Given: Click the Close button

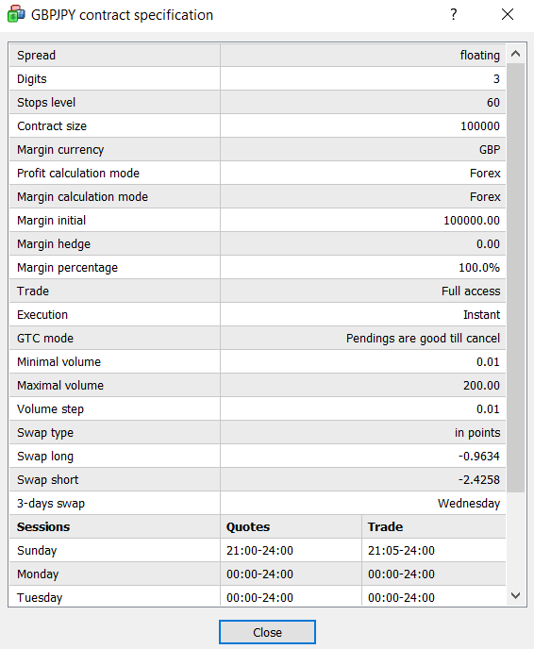Looking at the screenshot, I should pos(267,632).
